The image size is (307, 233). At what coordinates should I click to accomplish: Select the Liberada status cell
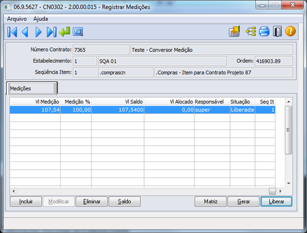point(243,110)
